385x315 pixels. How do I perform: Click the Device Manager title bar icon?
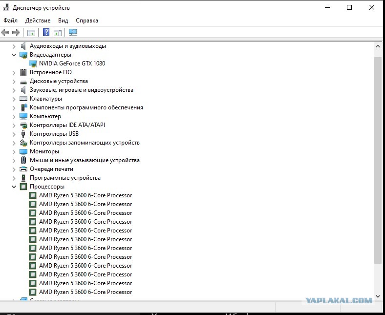click(x=6, y=8)
